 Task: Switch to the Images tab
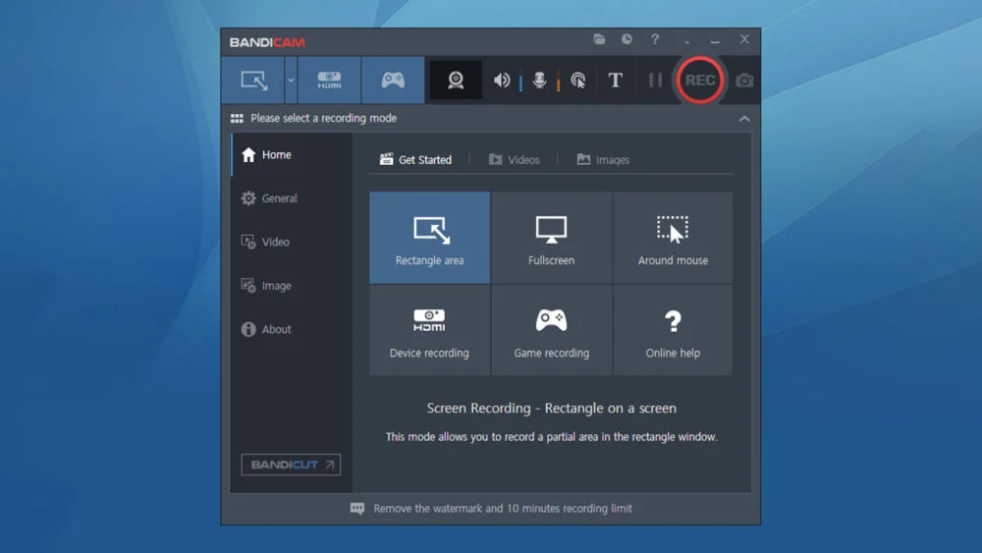coord(603,160)
